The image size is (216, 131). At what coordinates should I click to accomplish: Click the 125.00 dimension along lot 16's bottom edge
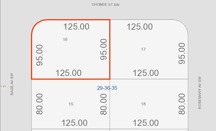point(68,73)
